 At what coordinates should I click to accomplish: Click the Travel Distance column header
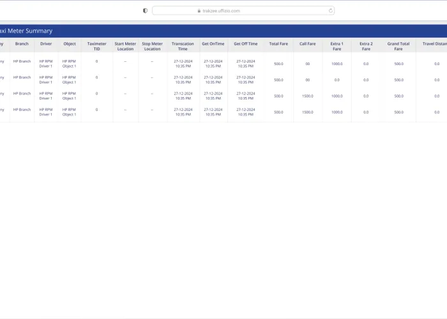pos(434,44)
